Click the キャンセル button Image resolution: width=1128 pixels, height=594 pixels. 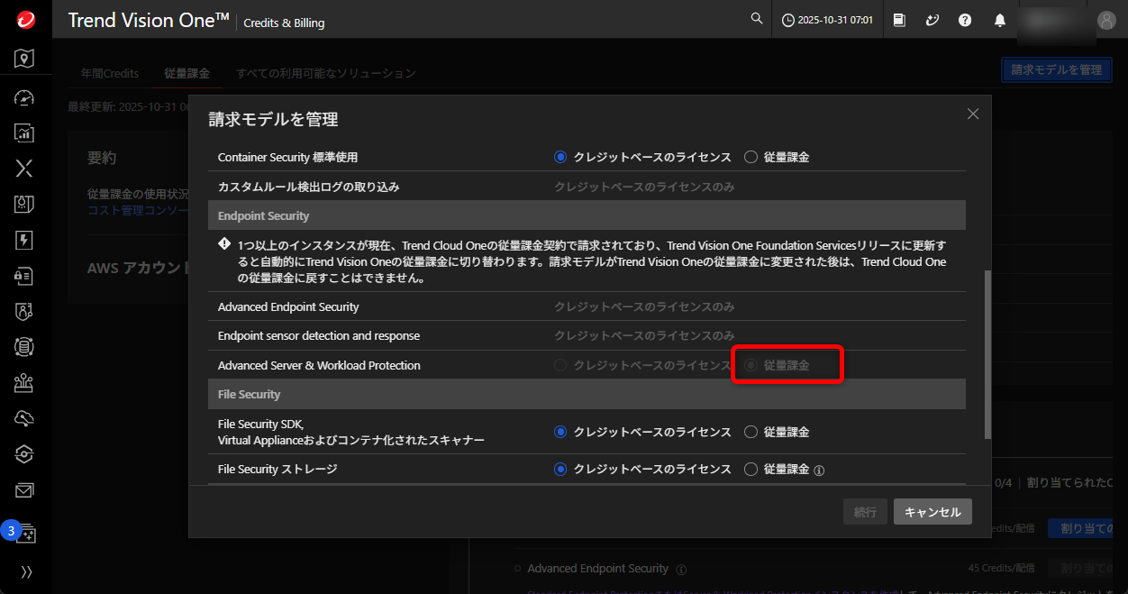tap(932, 512)
